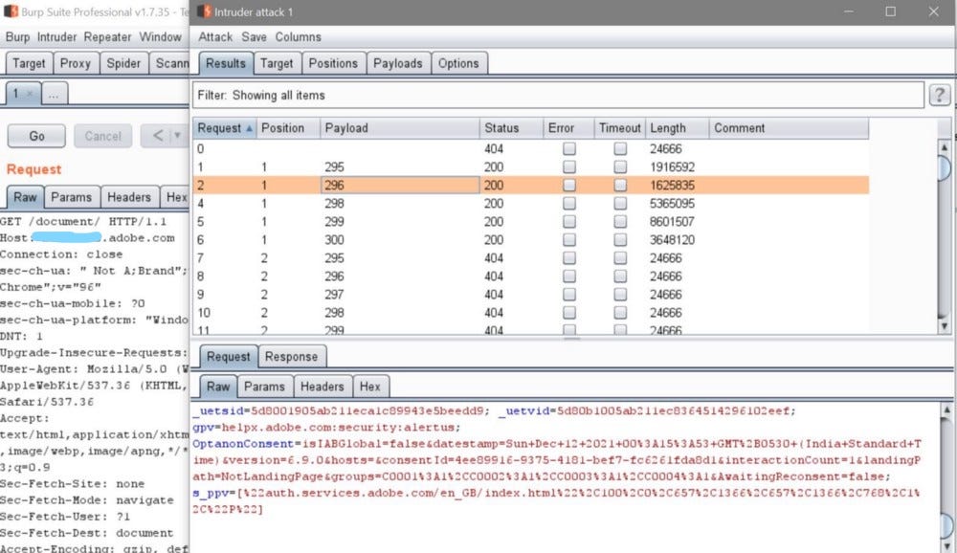Toggle Timeout checkbox in request 0 row
Screen dimensions: 957x553
[x=620, y=148]
